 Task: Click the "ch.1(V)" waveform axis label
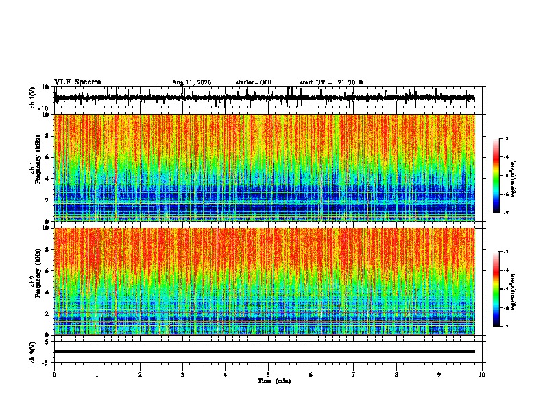33,97
